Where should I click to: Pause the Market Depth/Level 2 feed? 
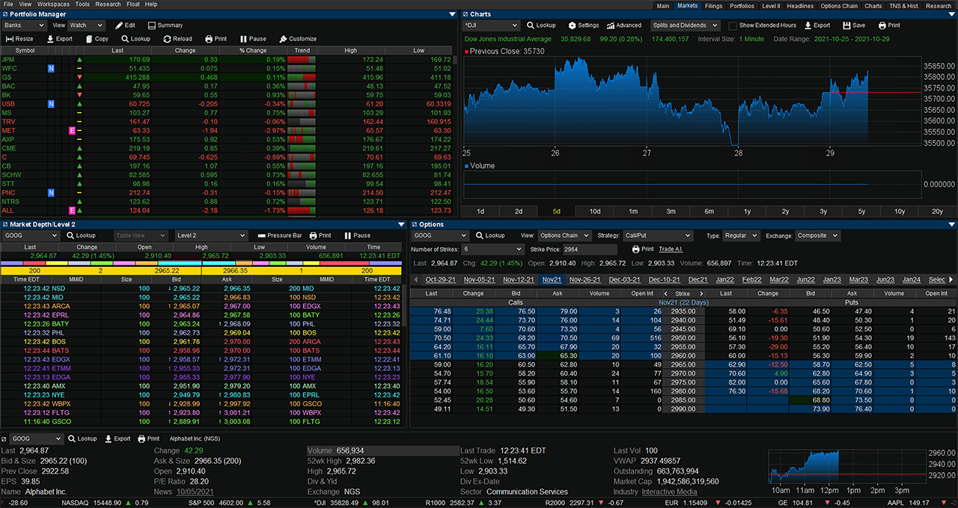point(357,236)
